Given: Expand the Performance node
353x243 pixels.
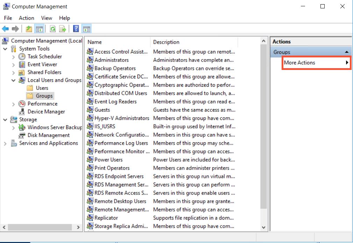Looking at the screenshot, I should tap(14, 104).
